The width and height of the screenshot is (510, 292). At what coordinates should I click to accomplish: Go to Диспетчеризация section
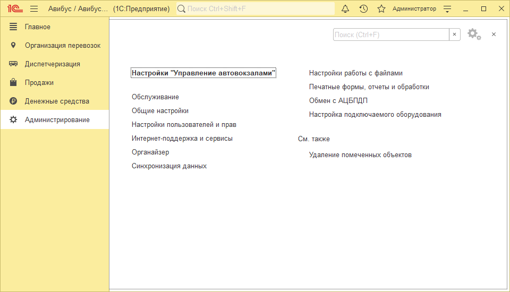click(52, 64)
